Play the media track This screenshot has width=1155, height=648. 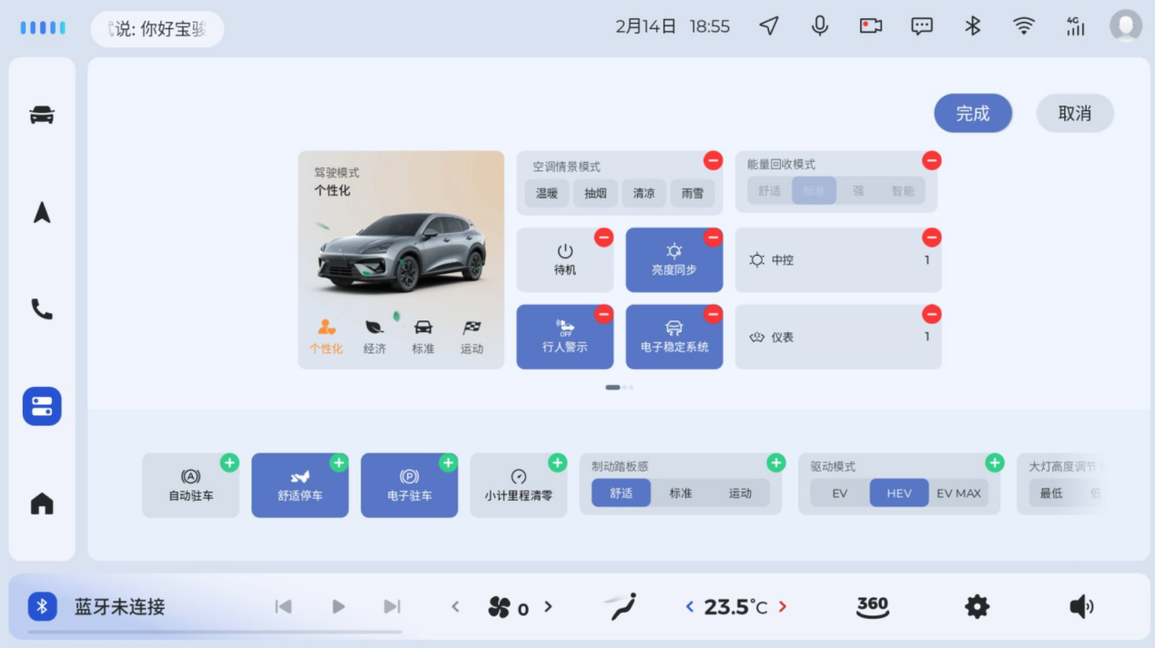click(x=339, y=607)
